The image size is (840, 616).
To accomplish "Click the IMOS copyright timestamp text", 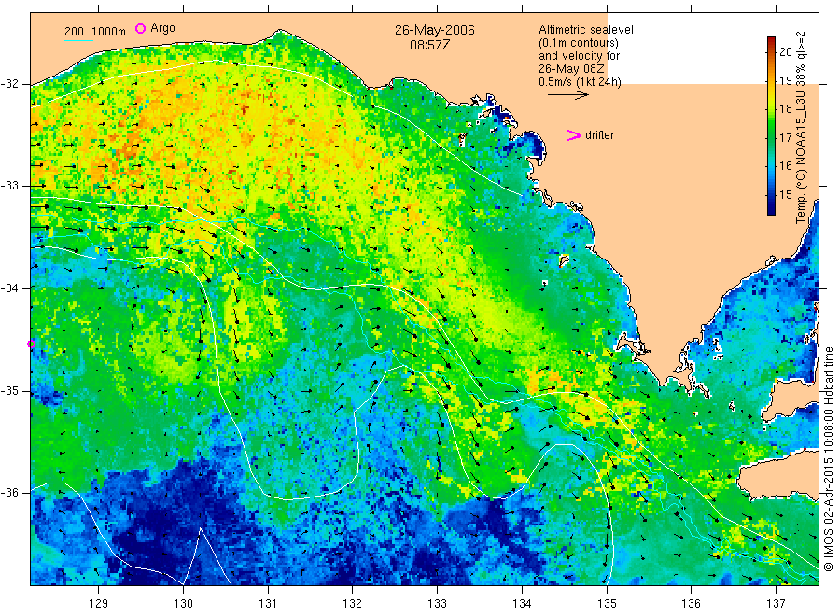I will 828,458.
